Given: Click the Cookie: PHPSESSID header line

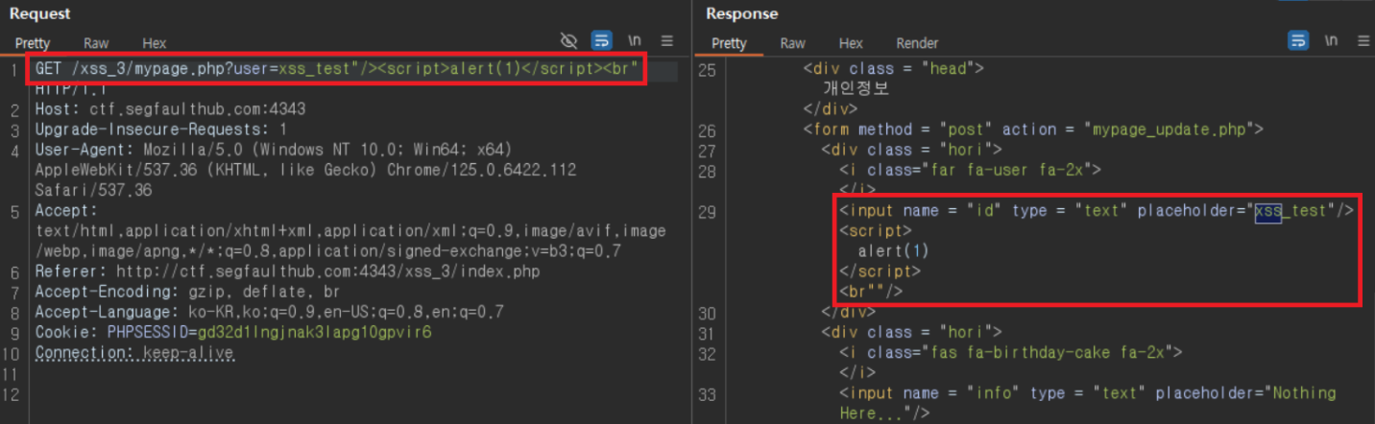Looking at the screenshot, I should pos(233,332).
